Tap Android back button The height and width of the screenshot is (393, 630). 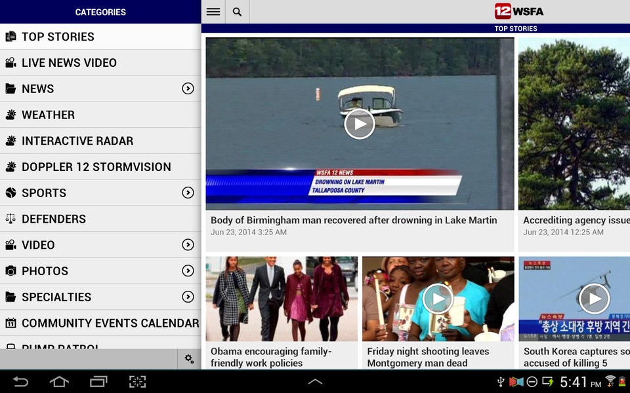click(20, 381)
